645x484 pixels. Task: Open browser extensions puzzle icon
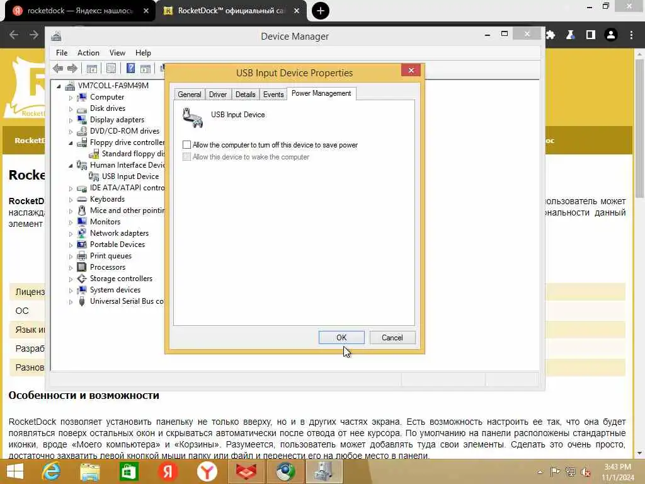[551, 35]
